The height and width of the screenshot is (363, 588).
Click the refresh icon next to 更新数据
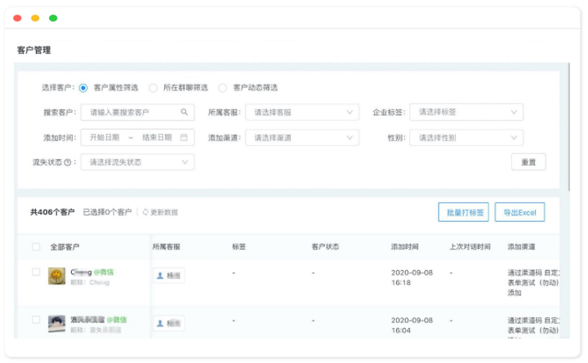[145, 212]
